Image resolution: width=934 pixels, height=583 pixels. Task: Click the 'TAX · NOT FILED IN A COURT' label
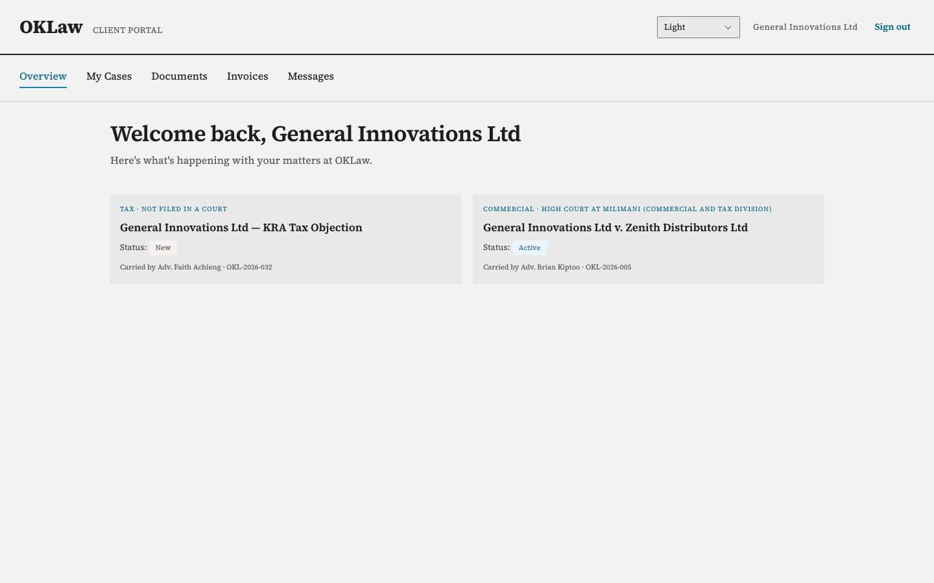174,209
